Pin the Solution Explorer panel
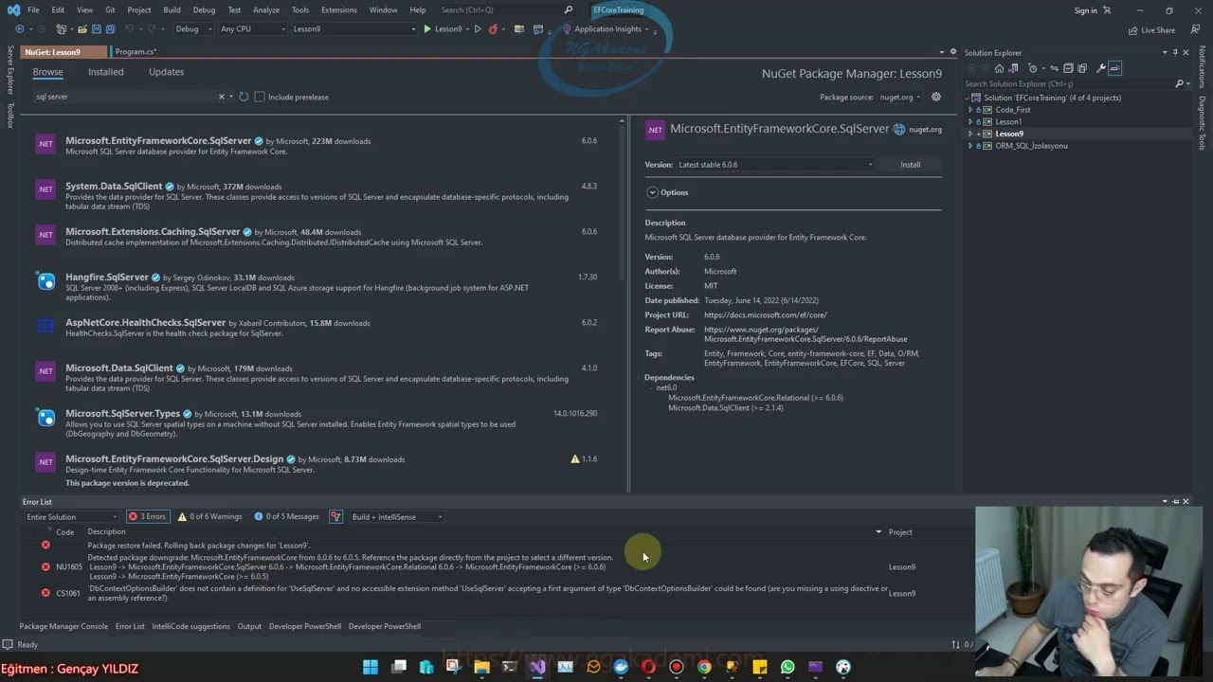 coord(1175,52)
